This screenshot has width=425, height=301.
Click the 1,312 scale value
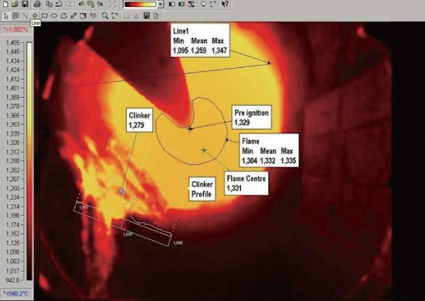[x=12, y=152]
